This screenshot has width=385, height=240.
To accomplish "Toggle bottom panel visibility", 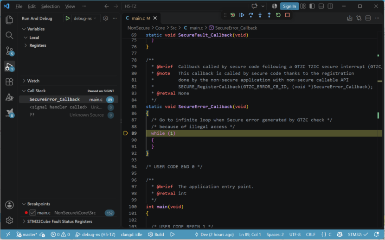I will [x=321, y=6].
